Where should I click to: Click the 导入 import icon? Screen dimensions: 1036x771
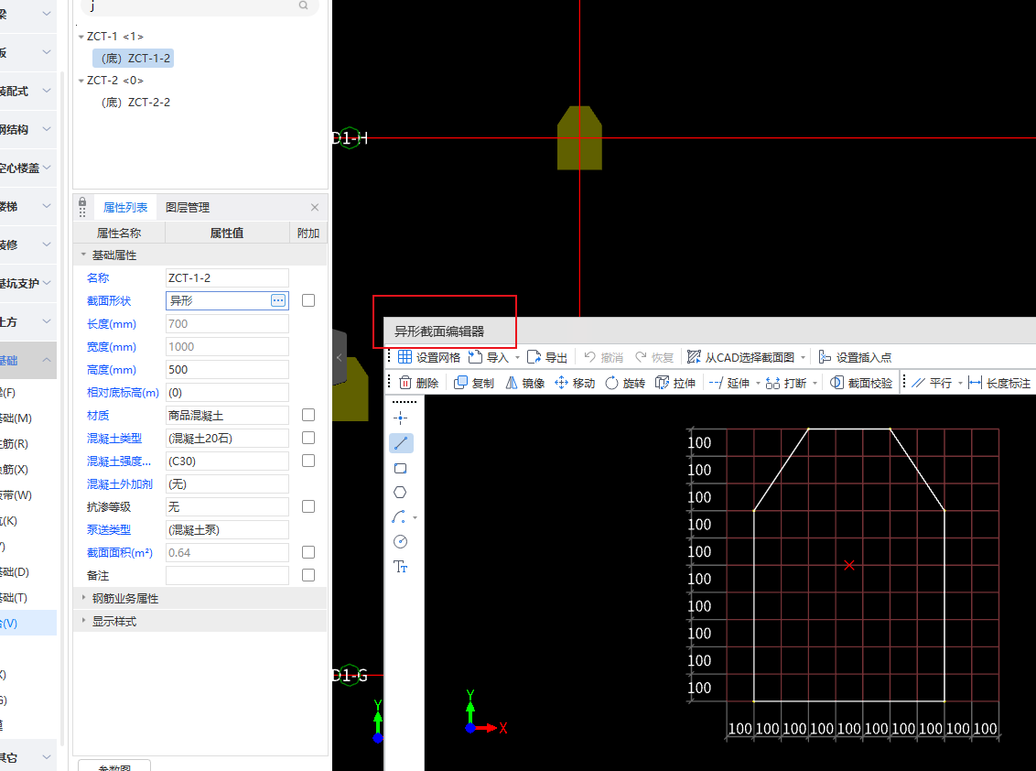coord(475,357)
